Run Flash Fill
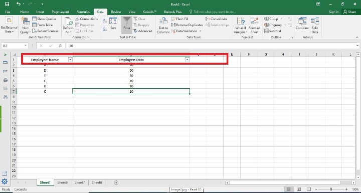The height and width of the screenshot is (193, 361). (x=180, y=19)
